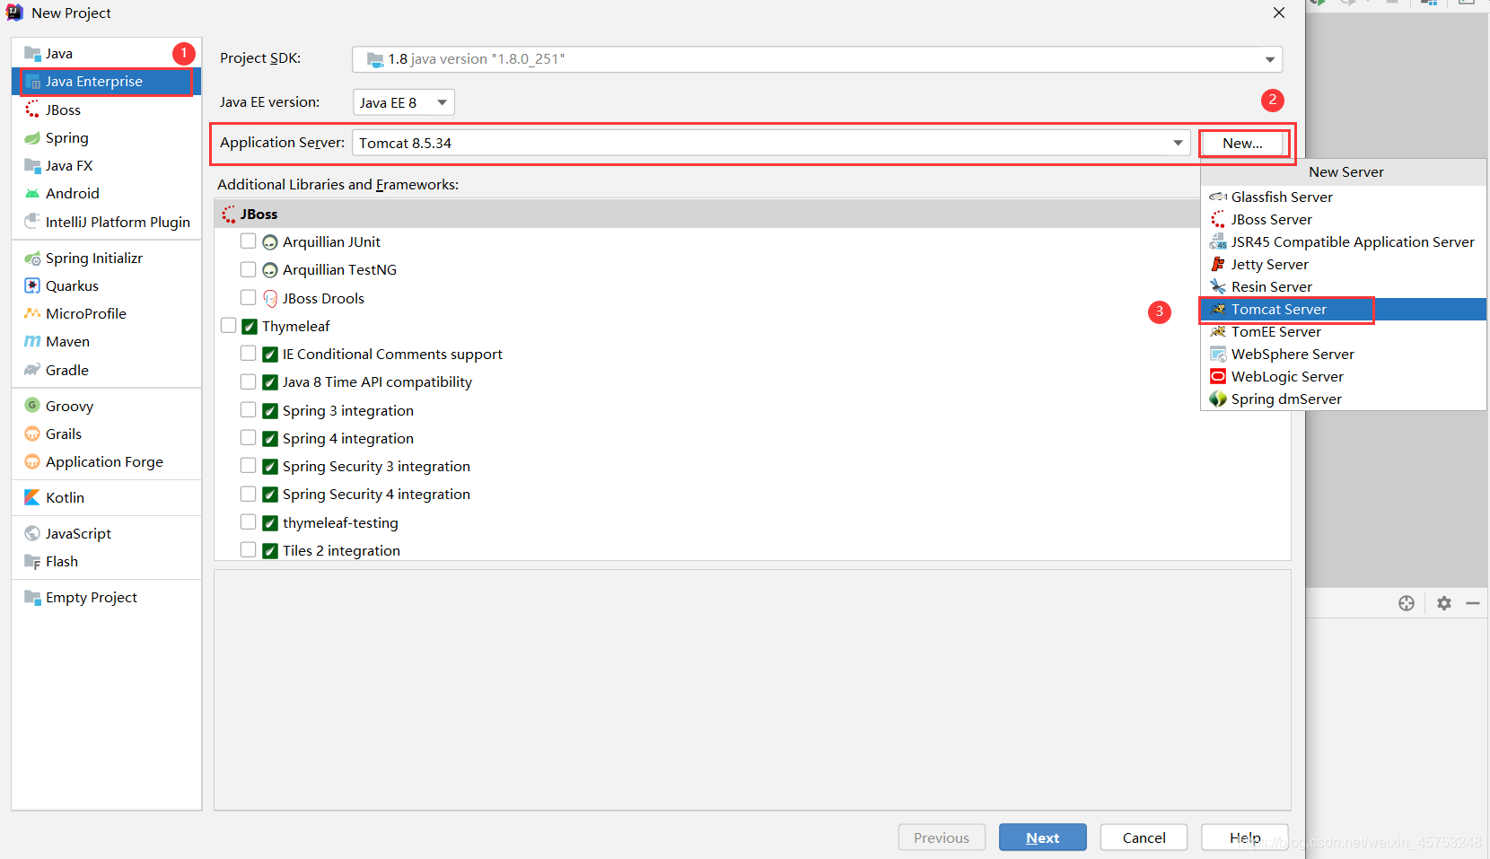Click the Flash folder icon
1490x859 pixels.
tap(32, 561)
